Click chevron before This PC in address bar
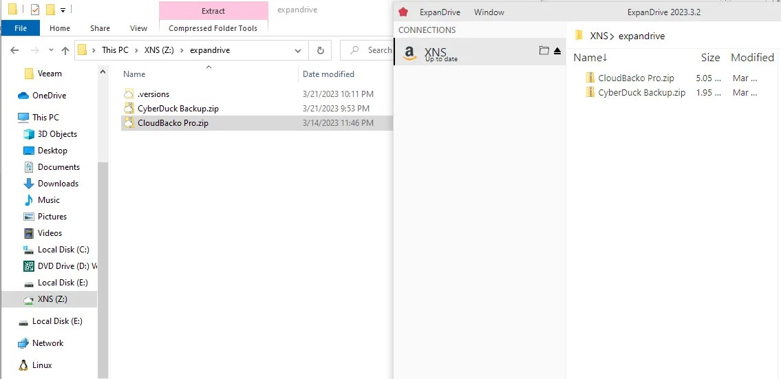 (94, 50)
